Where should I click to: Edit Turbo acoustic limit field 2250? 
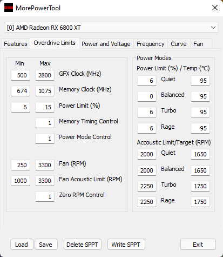[x=147, y=186]
